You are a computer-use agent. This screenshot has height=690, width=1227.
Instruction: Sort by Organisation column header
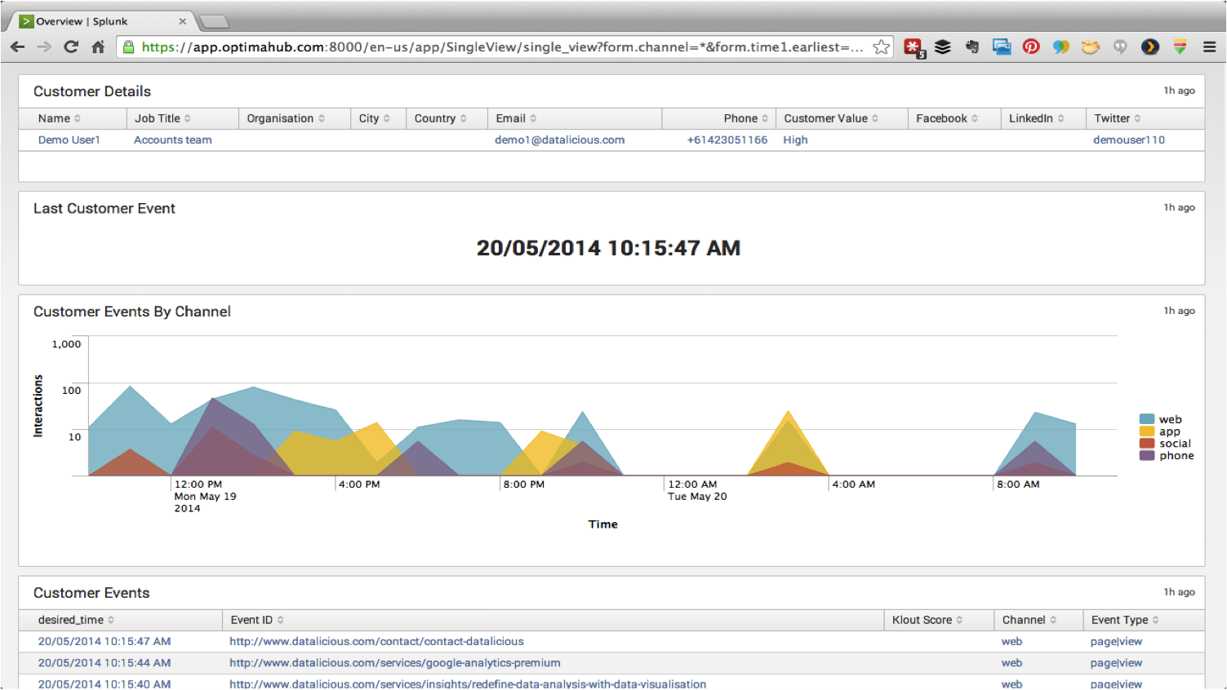tap(286, 118)
